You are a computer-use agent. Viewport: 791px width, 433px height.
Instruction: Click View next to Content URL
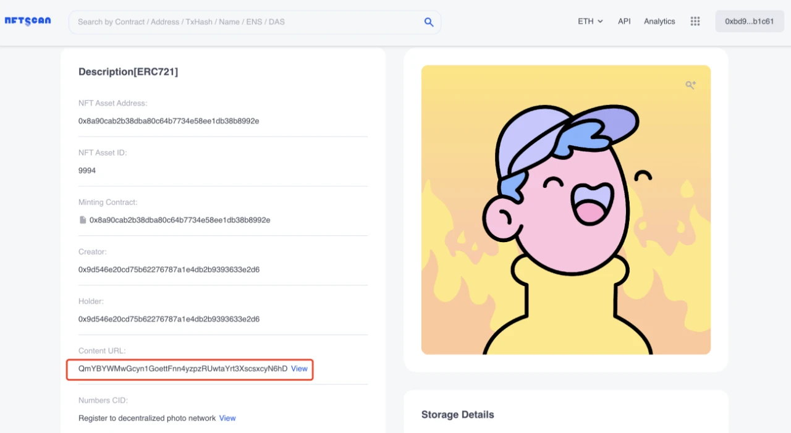299,369
